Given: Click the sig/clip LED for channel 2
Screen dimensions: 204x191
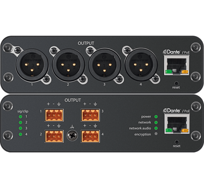Looking at the screenshot, I should [20, 123].
